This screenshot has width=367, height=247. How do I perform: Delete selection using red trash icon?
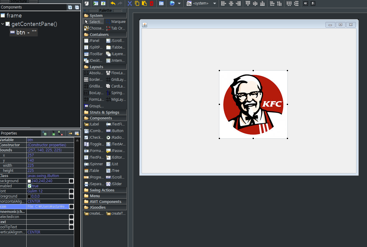[x=152, y=3]
